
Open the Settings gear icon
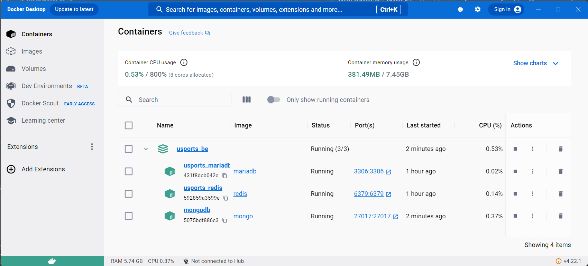[478, 9]
